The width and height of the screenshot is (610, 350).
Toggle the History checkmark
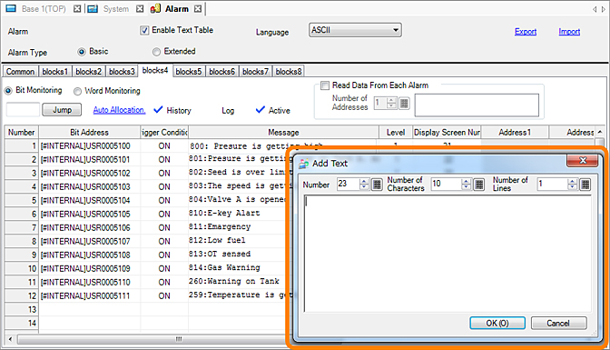pos(158,110)
